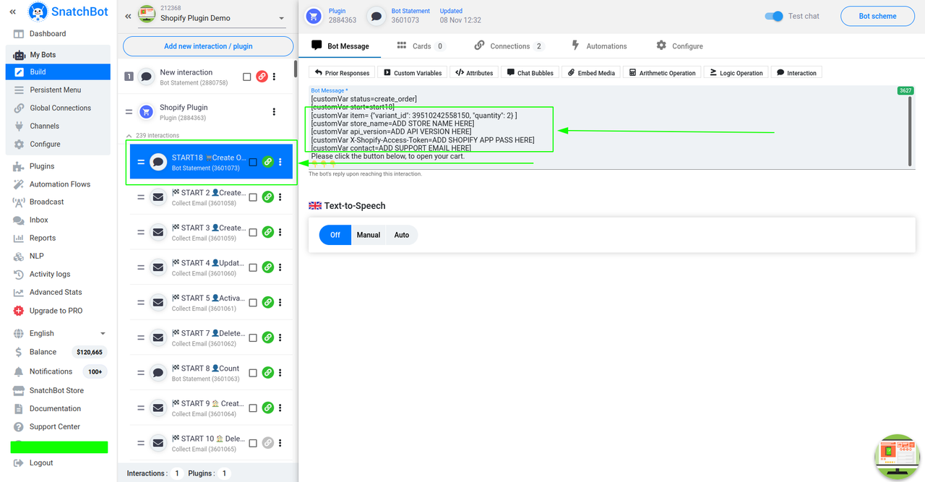Tick checkbox for START 2 interaction

click(x=253, y=197)
